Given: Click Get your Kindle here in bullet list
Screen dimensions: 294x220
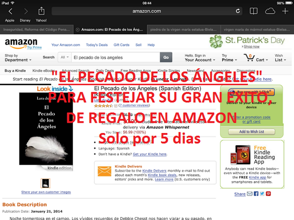Looking at the screenshot, I should pyautogui.click(x=149, y=154).
